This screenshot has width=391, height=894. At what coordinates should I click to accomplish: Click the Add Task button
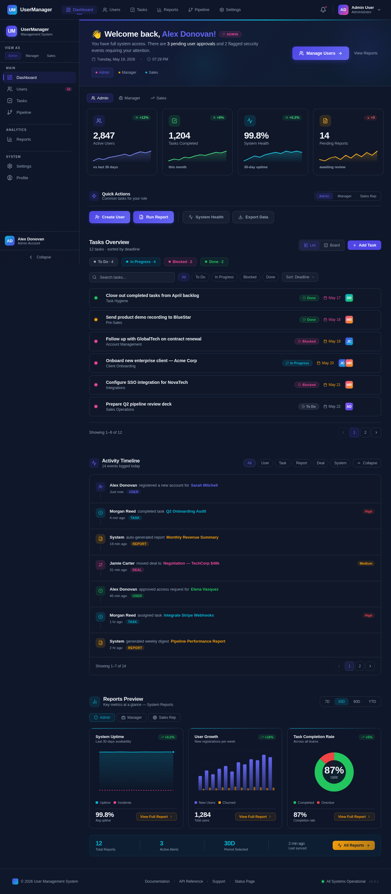[x=364, y=245]
